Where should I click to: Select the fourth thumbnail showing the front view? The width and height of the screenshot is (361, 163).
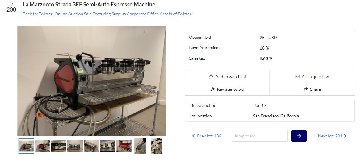[x=75, y=146]
